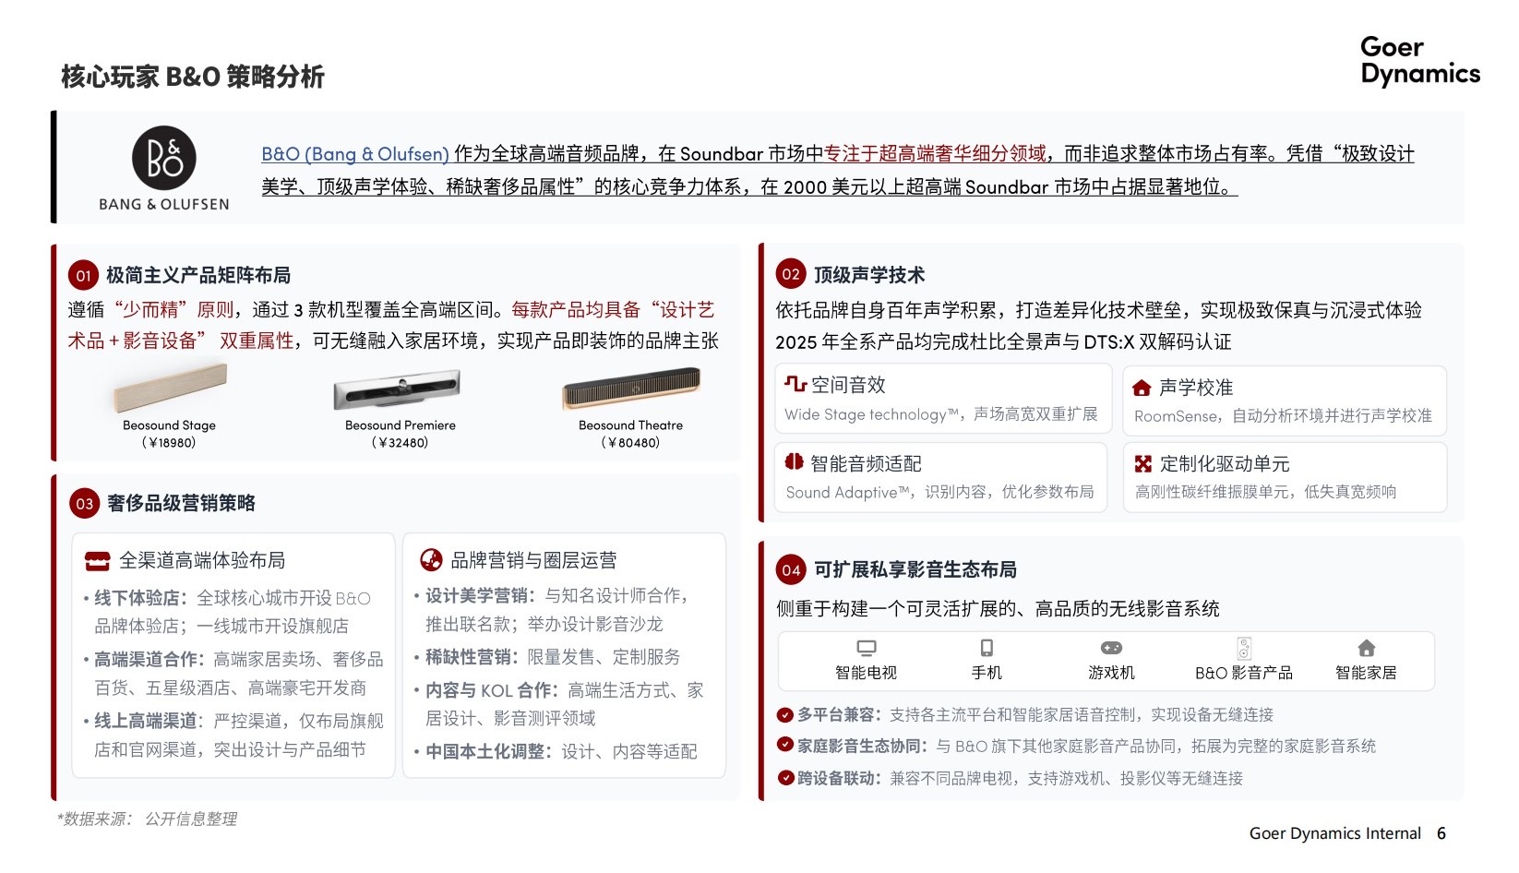Select the Beosound Stage product image
Screen dimensions: 1519x873
(x=170, y=388)
